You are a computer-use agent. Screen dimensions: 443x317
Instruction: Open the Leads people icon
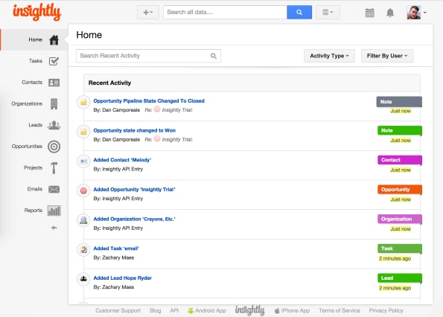click(54, 125)
